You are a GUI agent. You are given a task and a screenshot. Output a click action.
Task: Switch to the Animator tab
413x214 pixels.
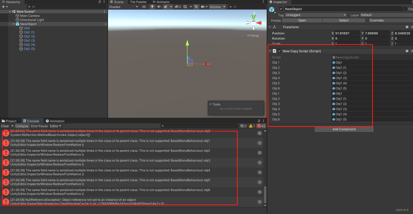161,2
